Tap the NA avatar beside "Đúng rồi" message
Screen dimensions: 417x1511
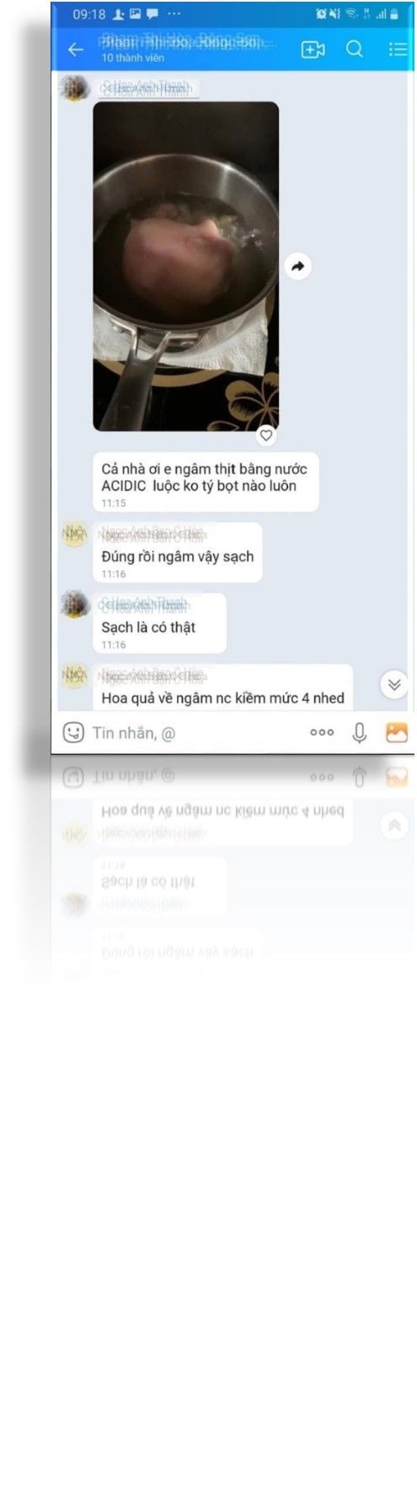75,534
